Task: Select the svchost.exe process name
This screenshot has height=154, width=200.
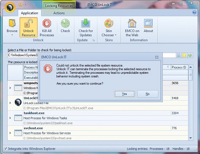Action: (33, 128)
